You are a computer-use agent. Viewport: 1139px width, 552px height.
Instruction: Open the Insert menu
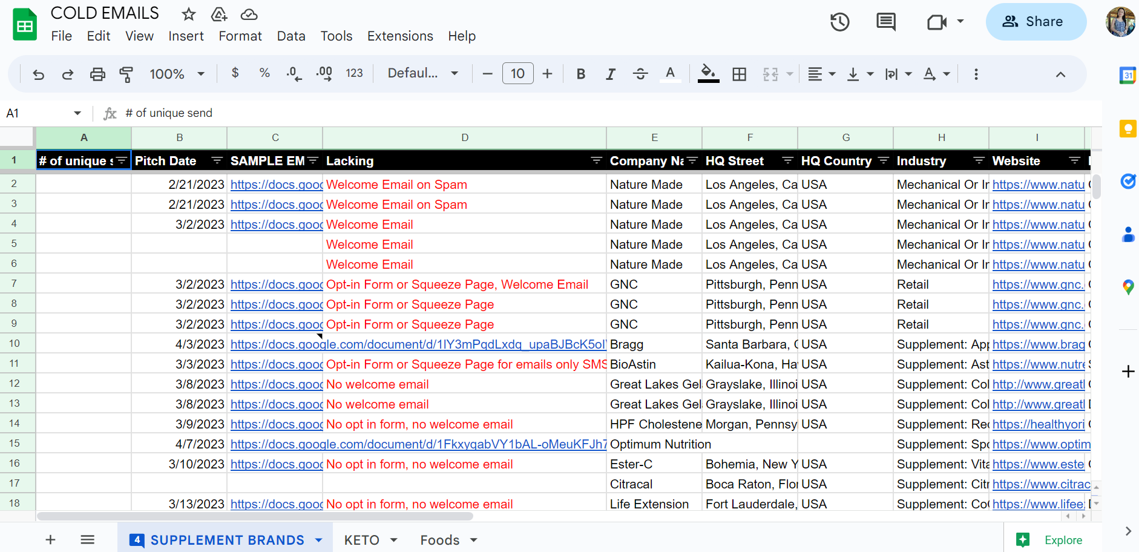pyautogui.click(x=186, y=36)
